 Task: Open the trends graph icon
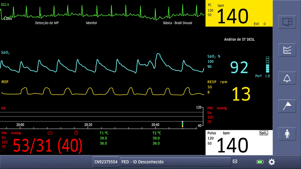287,50
